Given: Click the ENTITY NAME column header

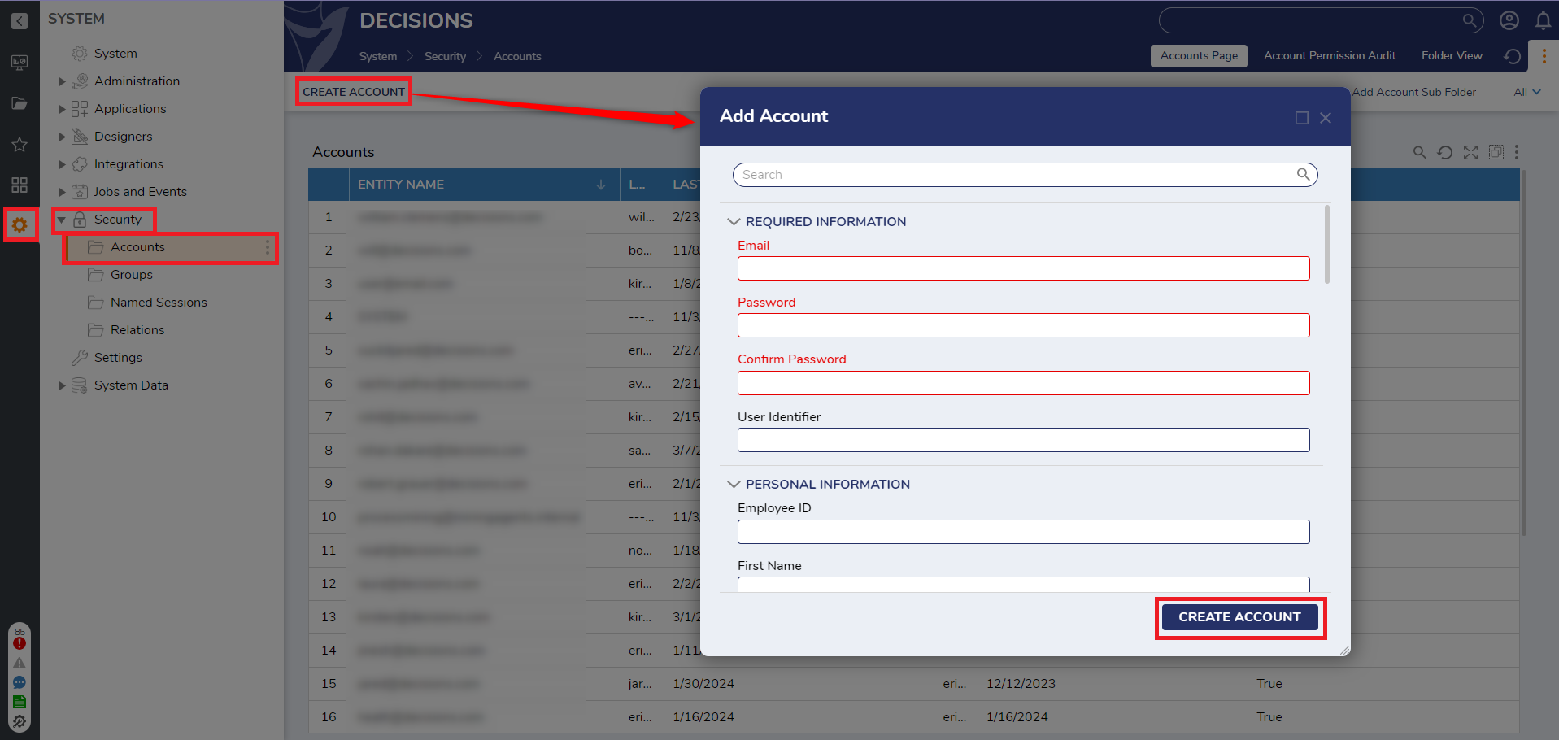Looking at the screenshot, I should (x=483, y=185).
